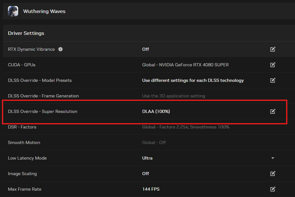Click the Driver Settings heading
The height and width of the screenshot is (197, 295).
point(26,33)
